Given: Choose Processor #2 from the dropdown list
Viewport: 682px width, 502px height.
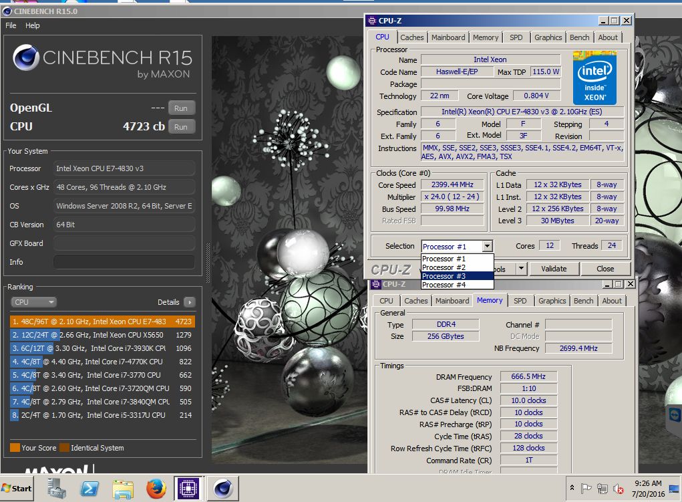Looking at the screenshot, I should (457, 267).
